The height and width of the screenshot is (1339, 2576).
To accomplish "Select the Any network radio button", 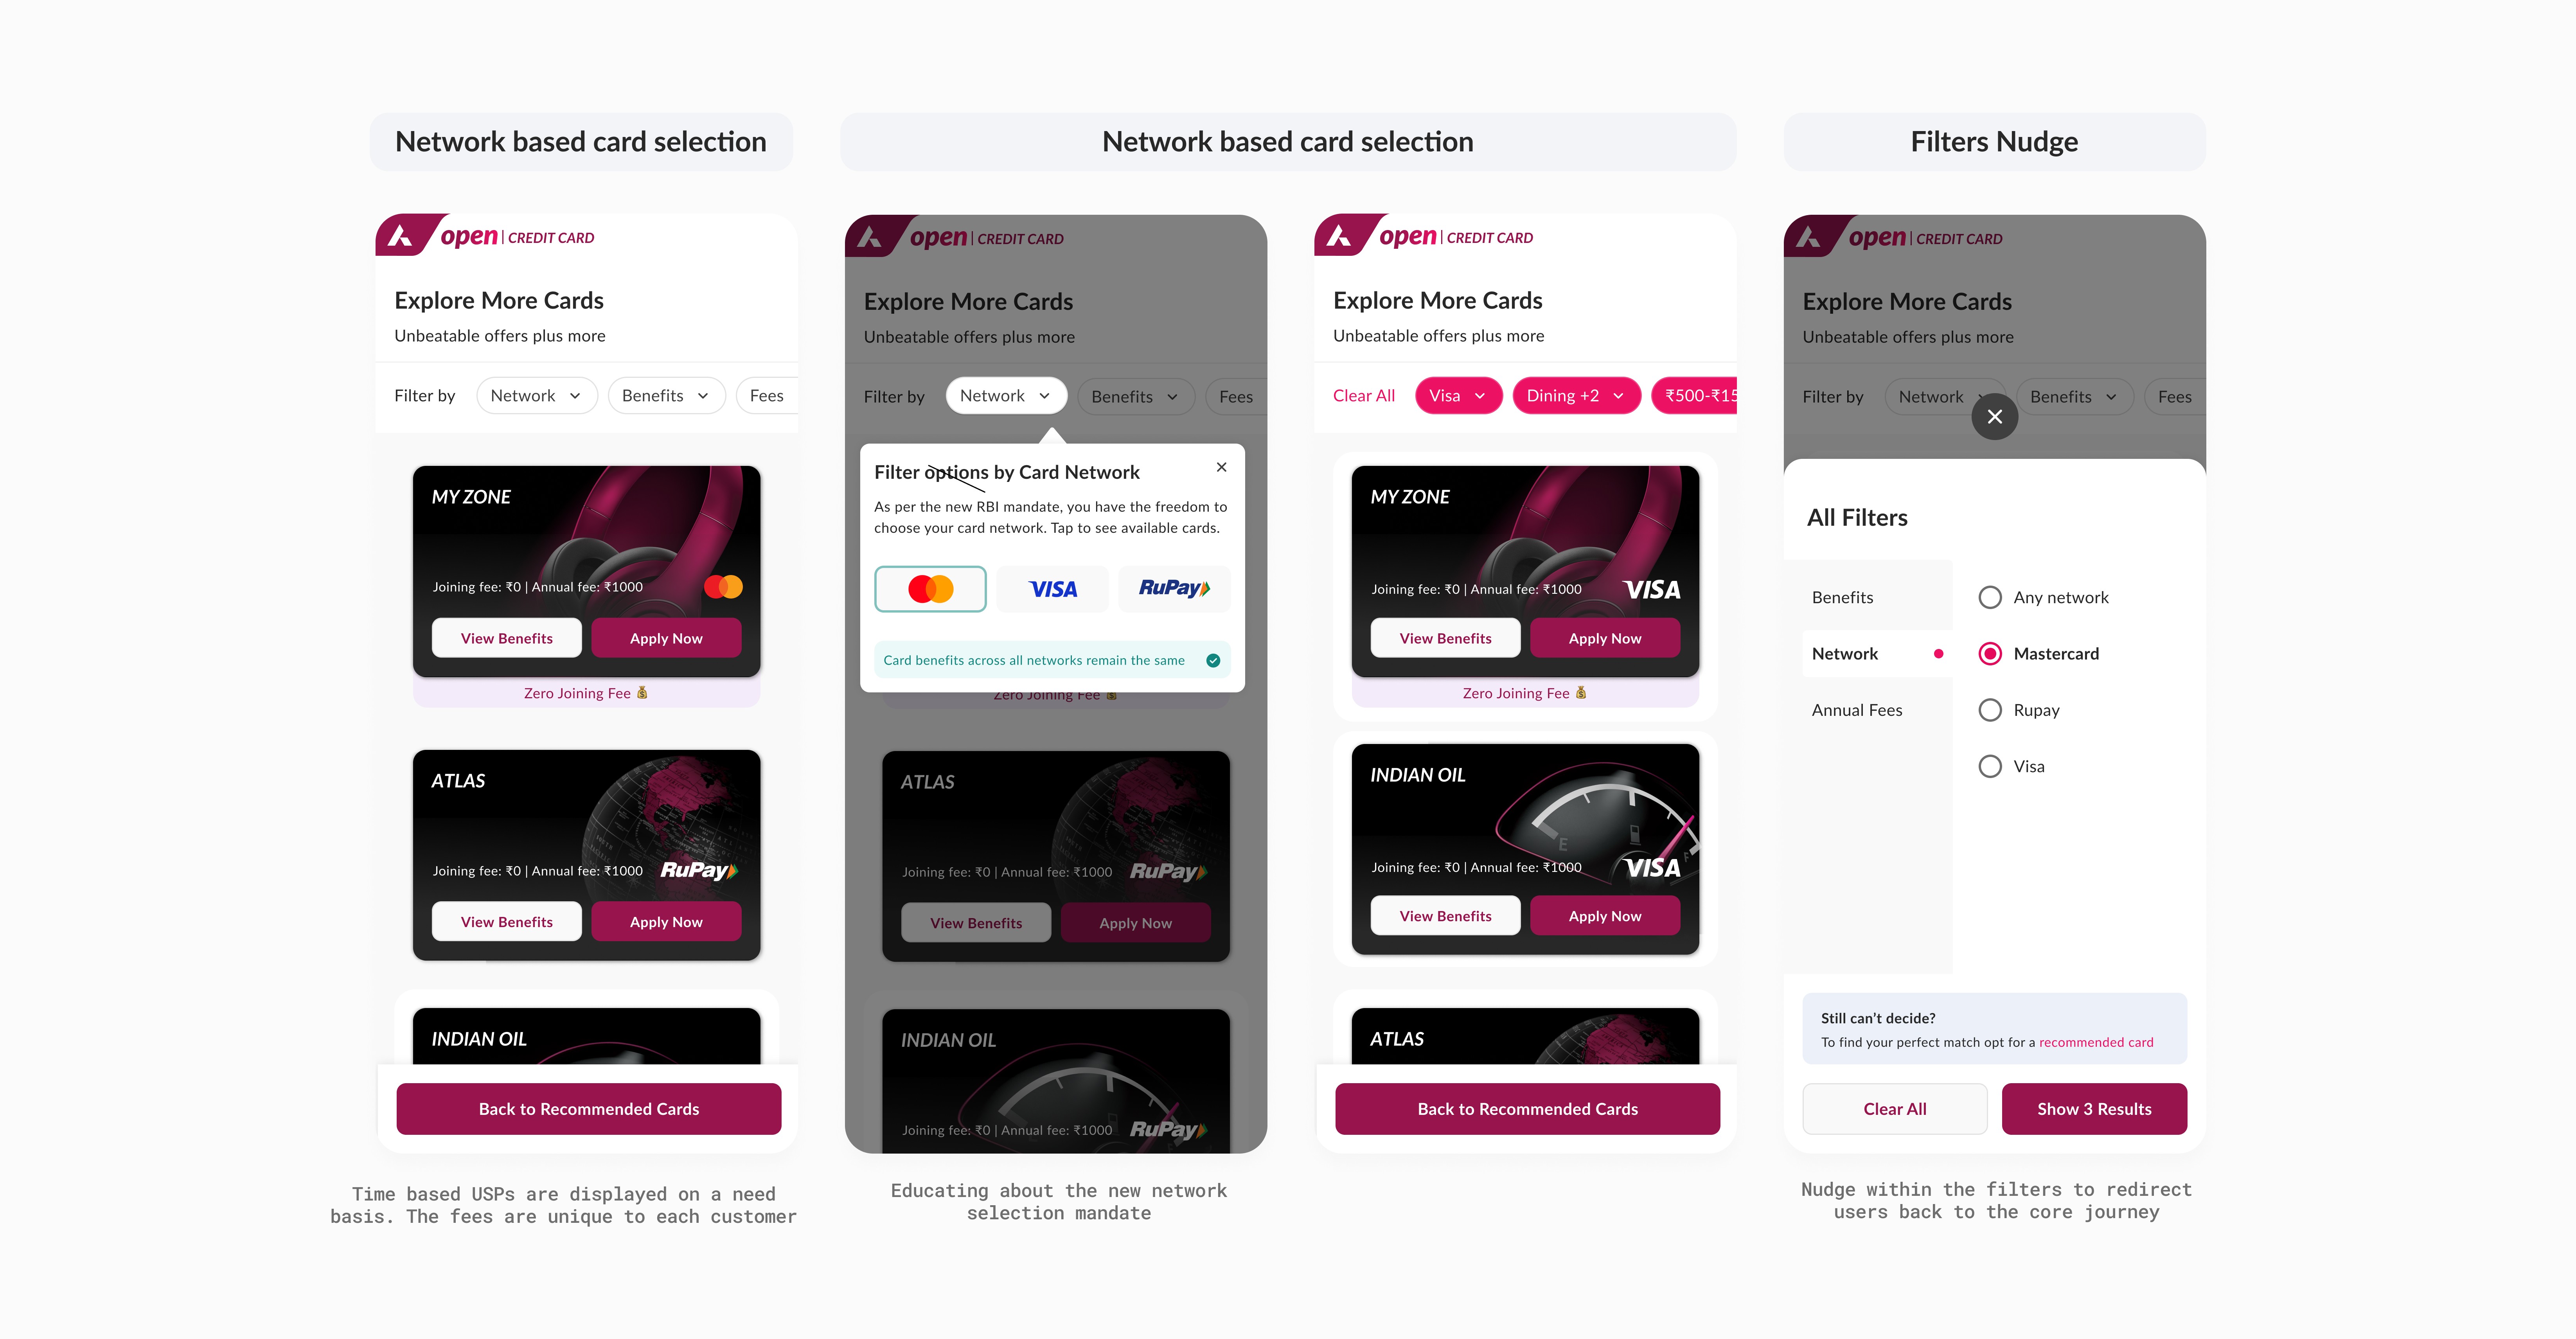I will pos(1990,597).
